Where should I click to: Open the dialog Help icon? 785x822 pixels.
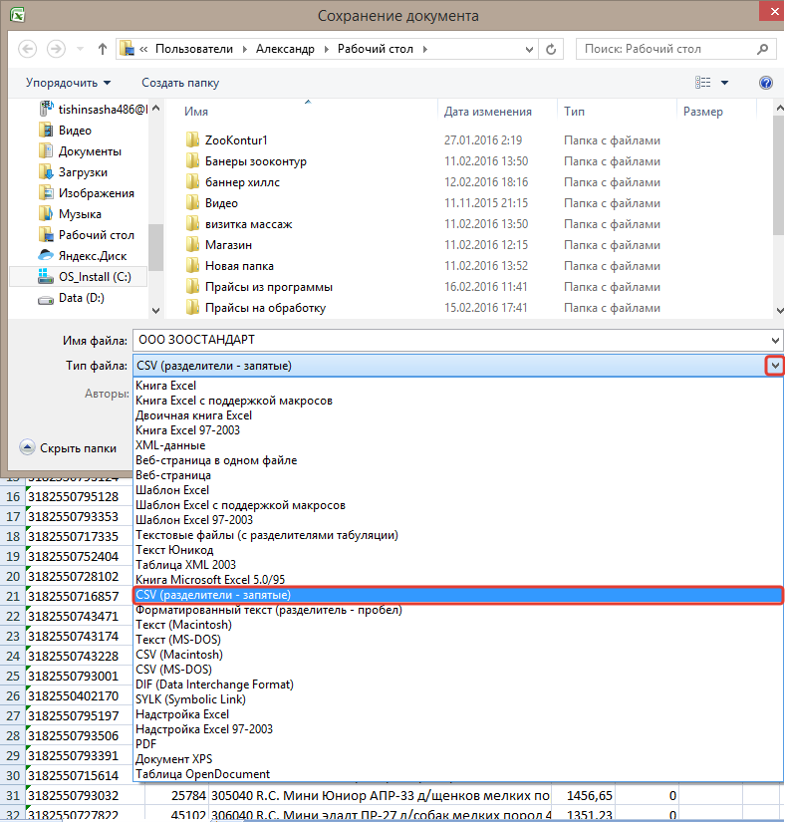766,83
